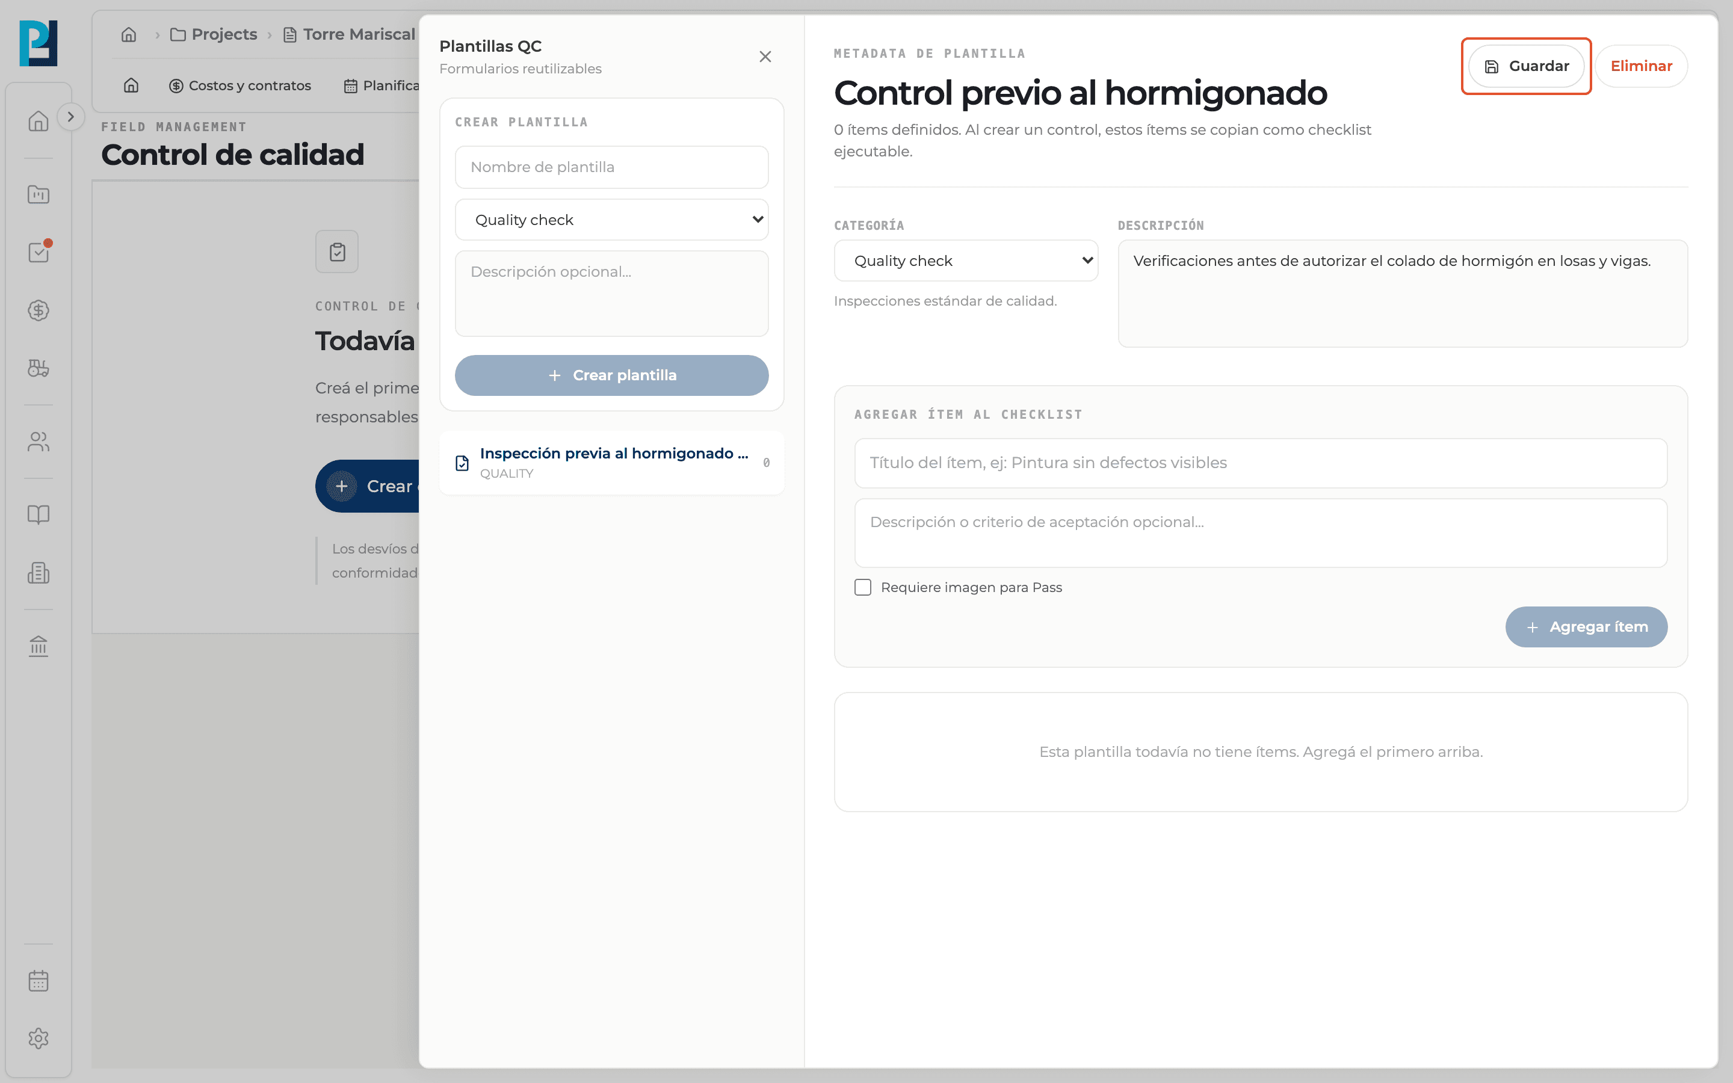
Task: Open the Categoría dropdown
Action: click(x=966, y=261)
